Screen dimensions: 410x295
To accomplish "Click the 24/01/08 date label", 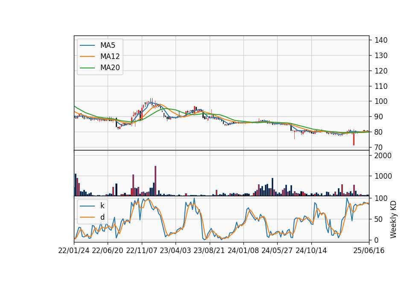I will tap(243, 251).
